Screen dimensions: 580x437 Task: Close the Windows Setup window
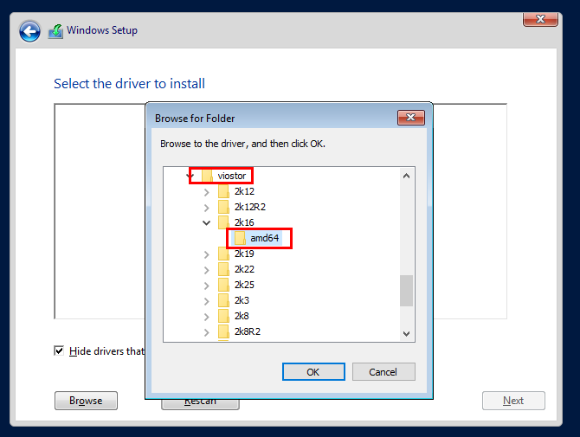540,20
